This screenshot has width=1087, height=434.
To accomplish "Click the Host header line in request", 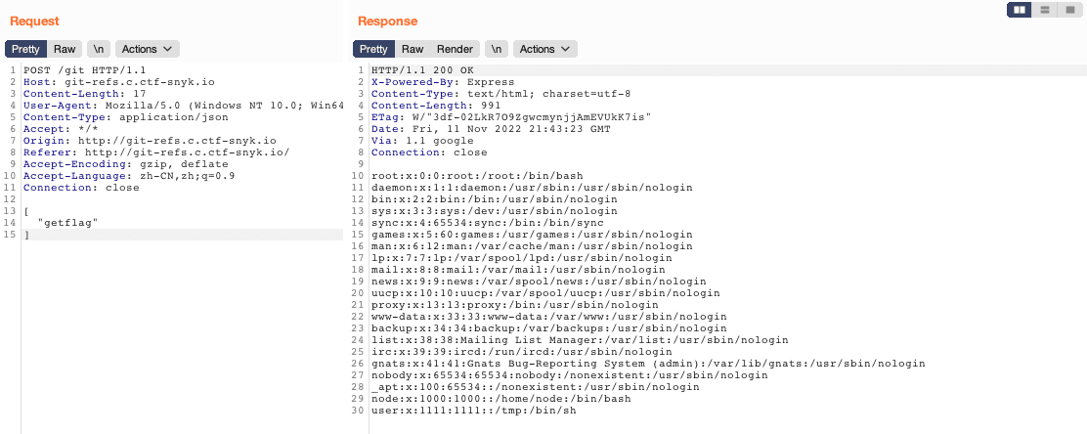I will click(x=119, y=82).
